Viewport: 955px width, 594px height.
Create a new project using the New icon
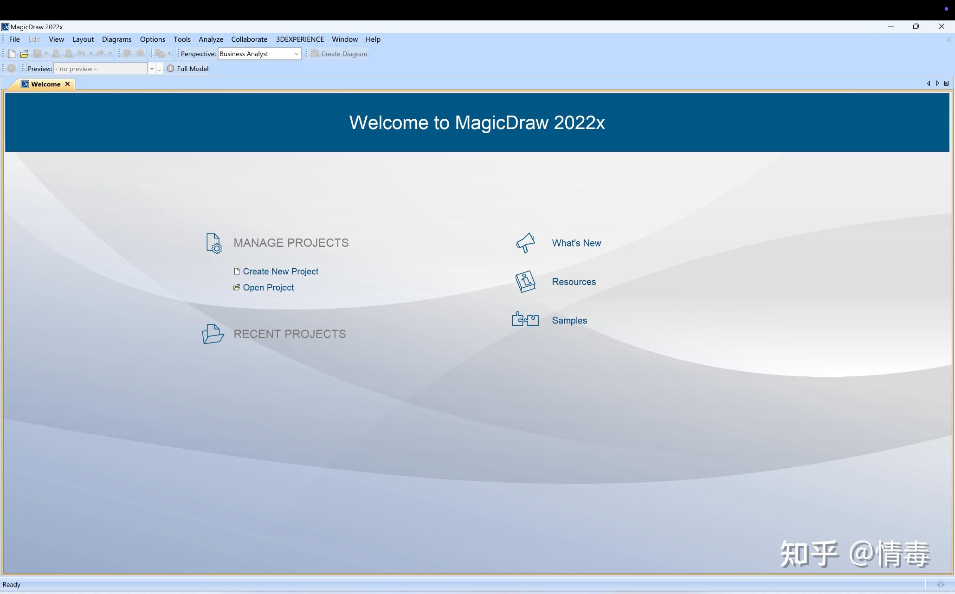(x=11, y=53)
